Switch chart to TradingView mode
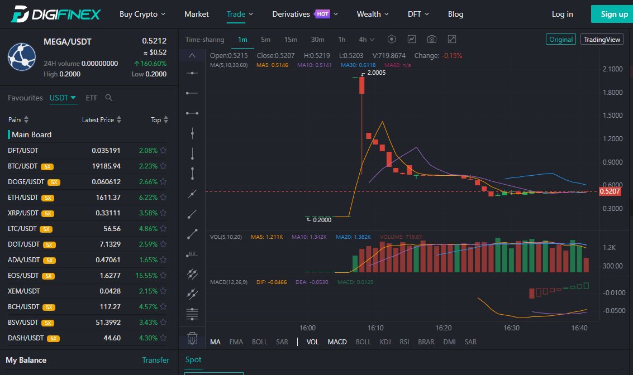This screenshot has height=375, width=633. click(x=602, y=39)
